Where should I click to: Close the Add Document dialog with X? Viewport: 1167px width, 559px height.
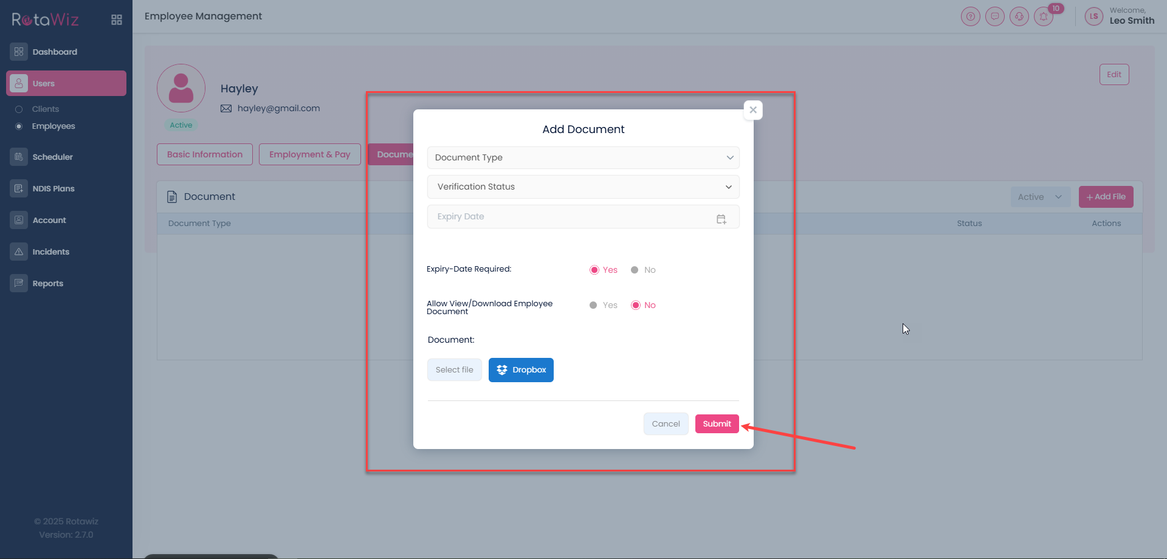tap(752, 110)
